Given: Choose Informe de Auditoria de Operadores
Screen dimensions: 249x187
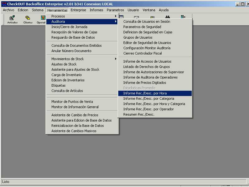Looking at the screenshot, I should click(155, 77).
